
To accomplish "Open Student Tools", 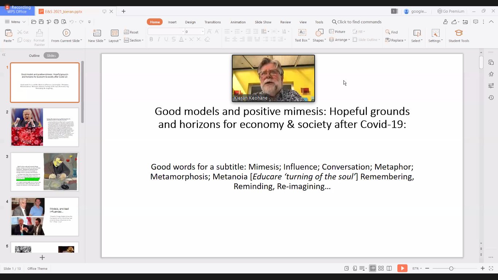I will (459, 36).
